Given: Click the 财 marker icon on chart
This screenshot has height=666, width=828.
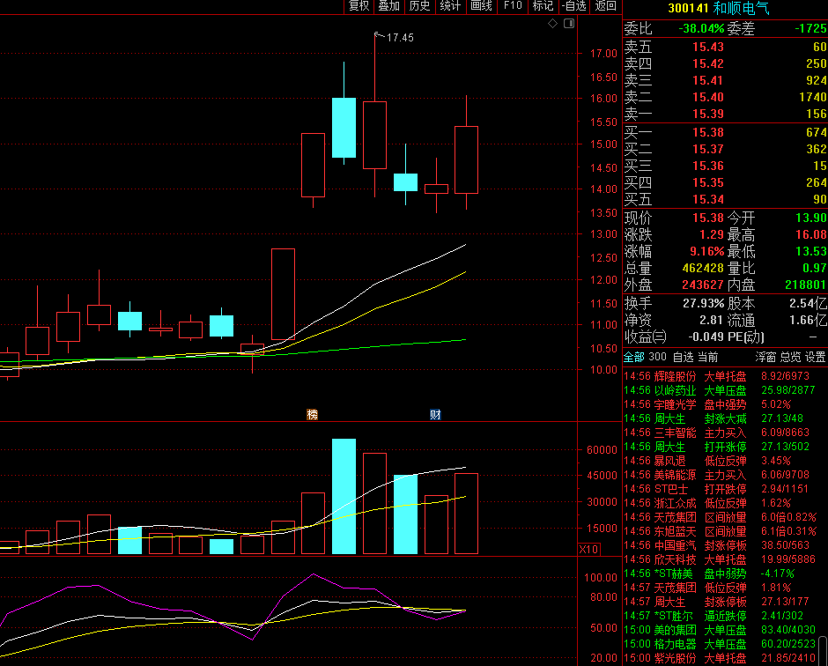Looking at the screenshot, I should (435, 415).
